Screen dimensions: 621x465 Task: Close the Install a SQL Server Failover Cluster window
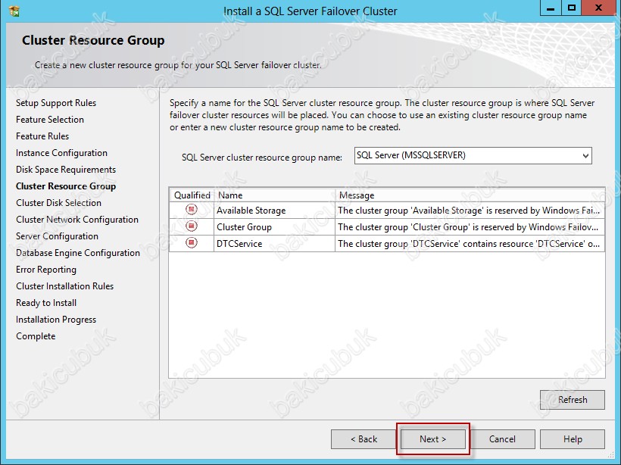598,8
